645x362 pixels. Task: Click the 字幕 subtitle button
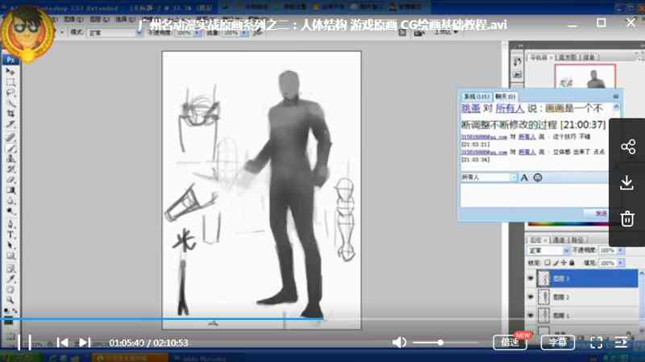coord(558,343)
